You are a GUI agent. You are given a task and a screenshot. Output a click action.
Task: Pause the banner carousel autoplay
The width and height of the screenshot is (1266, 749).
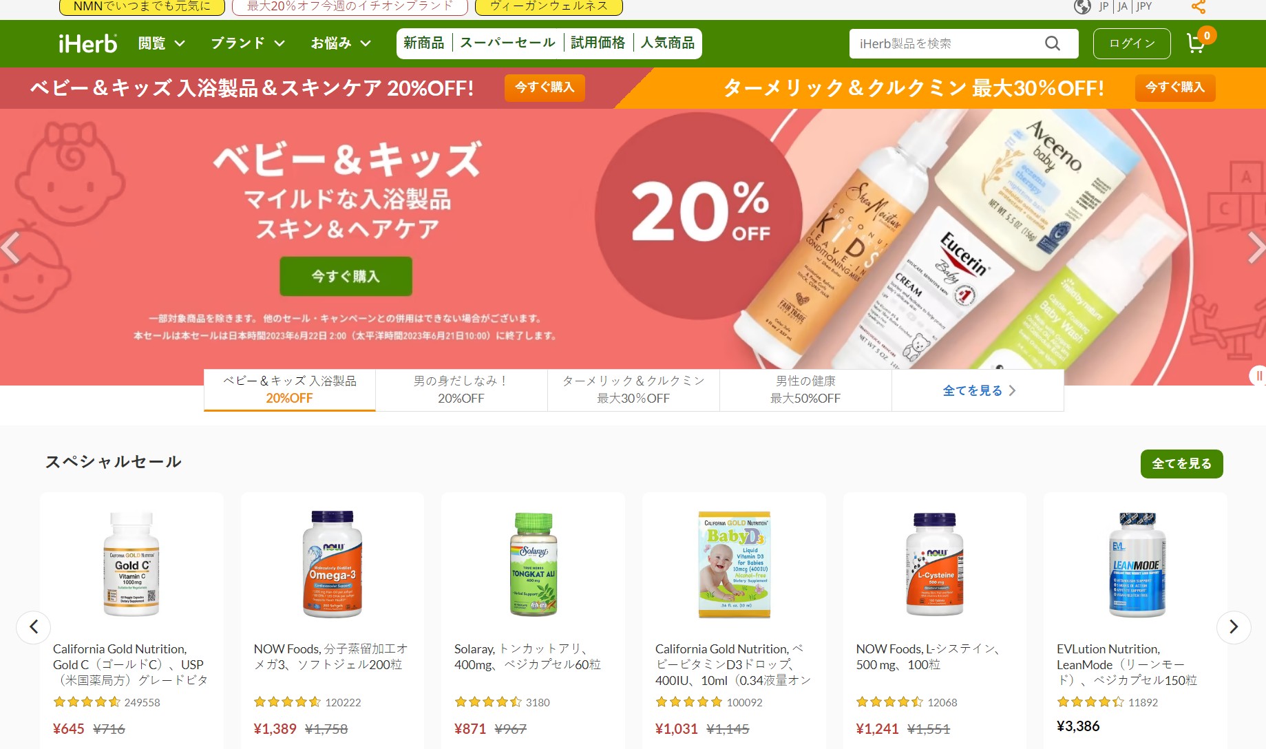point(1258,376)
